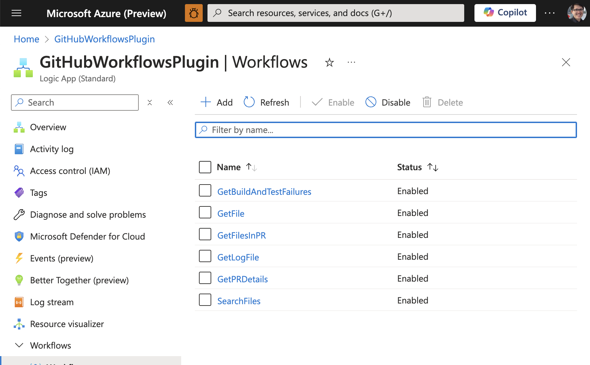Collapse the sidebar with double chevron
Viewport: 590px width, 365px height.
point(170,103)
